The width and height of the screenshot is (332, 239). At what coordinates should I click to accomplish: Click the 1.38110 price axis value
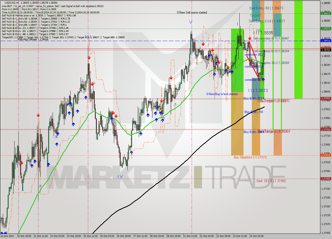pos(326,83)
